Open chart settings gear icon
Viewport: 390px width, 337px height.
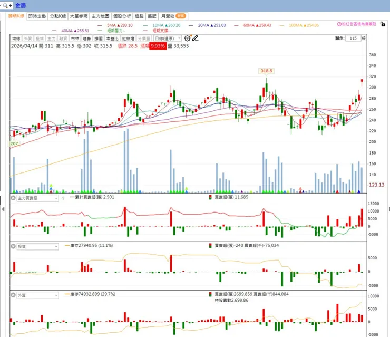pos(187,38)
